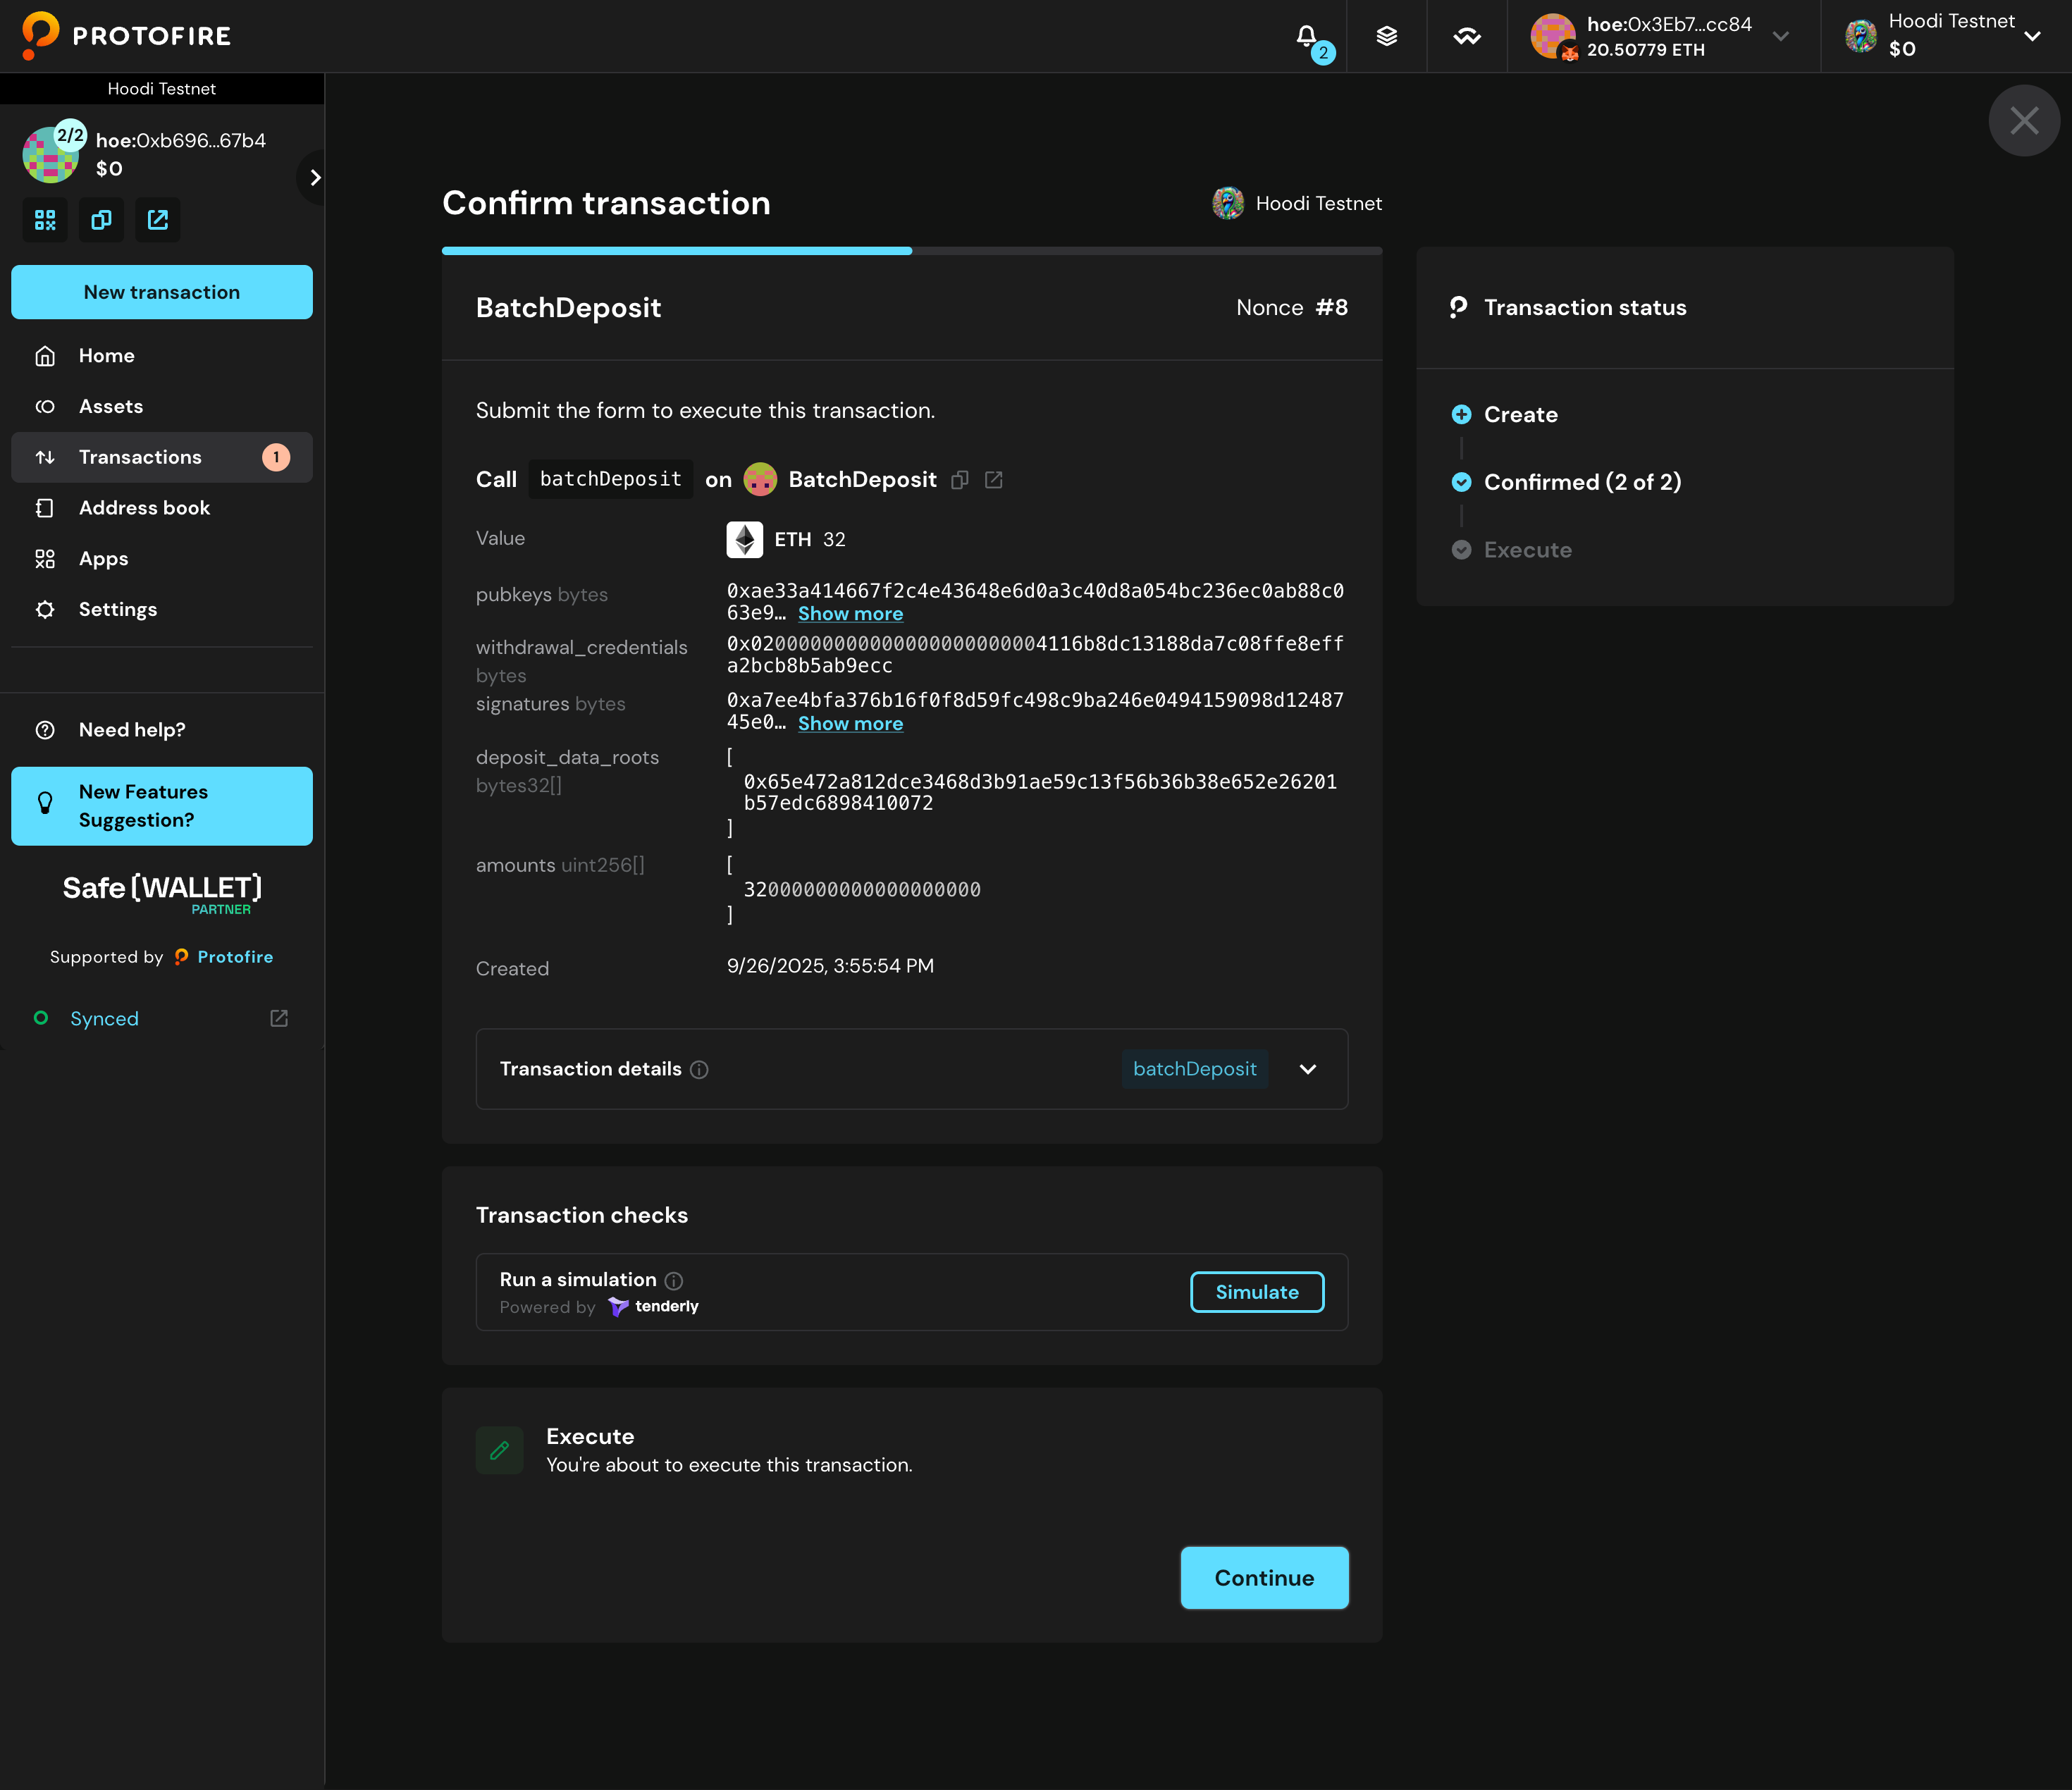Open Address book menu item
Image resolution: width=2072 pixels, height=1790 pixels.
click(144, 508)
